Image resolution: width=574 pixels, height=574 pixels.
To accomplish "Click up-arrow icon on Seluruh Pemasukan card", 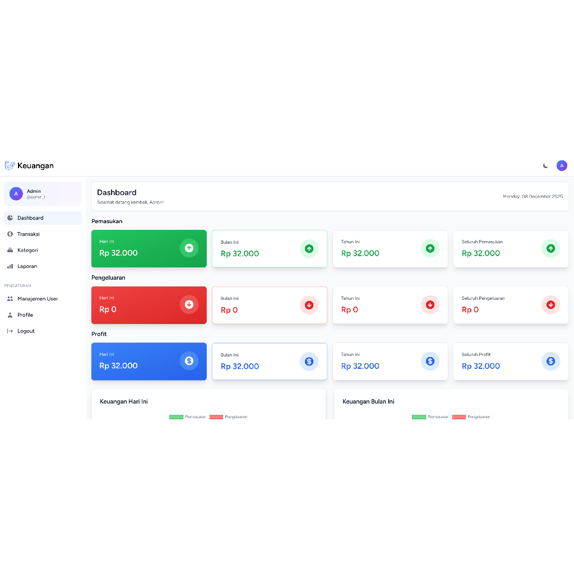I will pyautogui.click(x=550, y=248).
